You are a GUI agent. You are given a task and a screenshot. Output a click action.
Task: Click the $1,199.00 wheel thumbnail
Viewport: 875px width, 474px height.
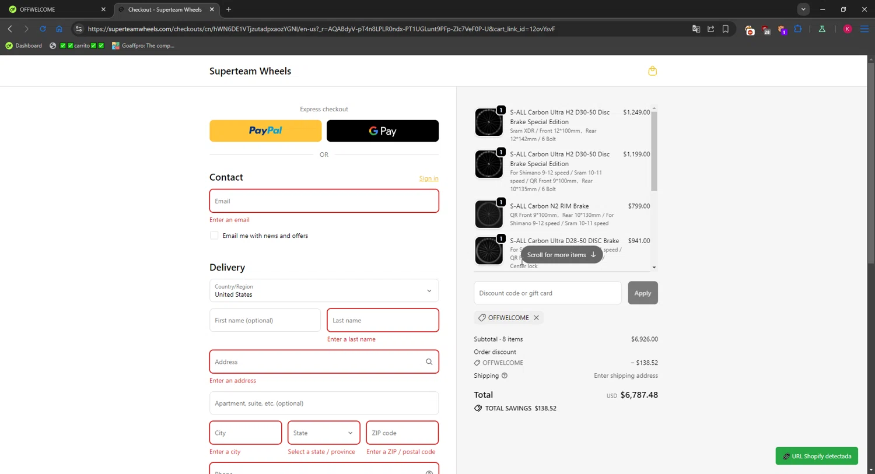489,164
